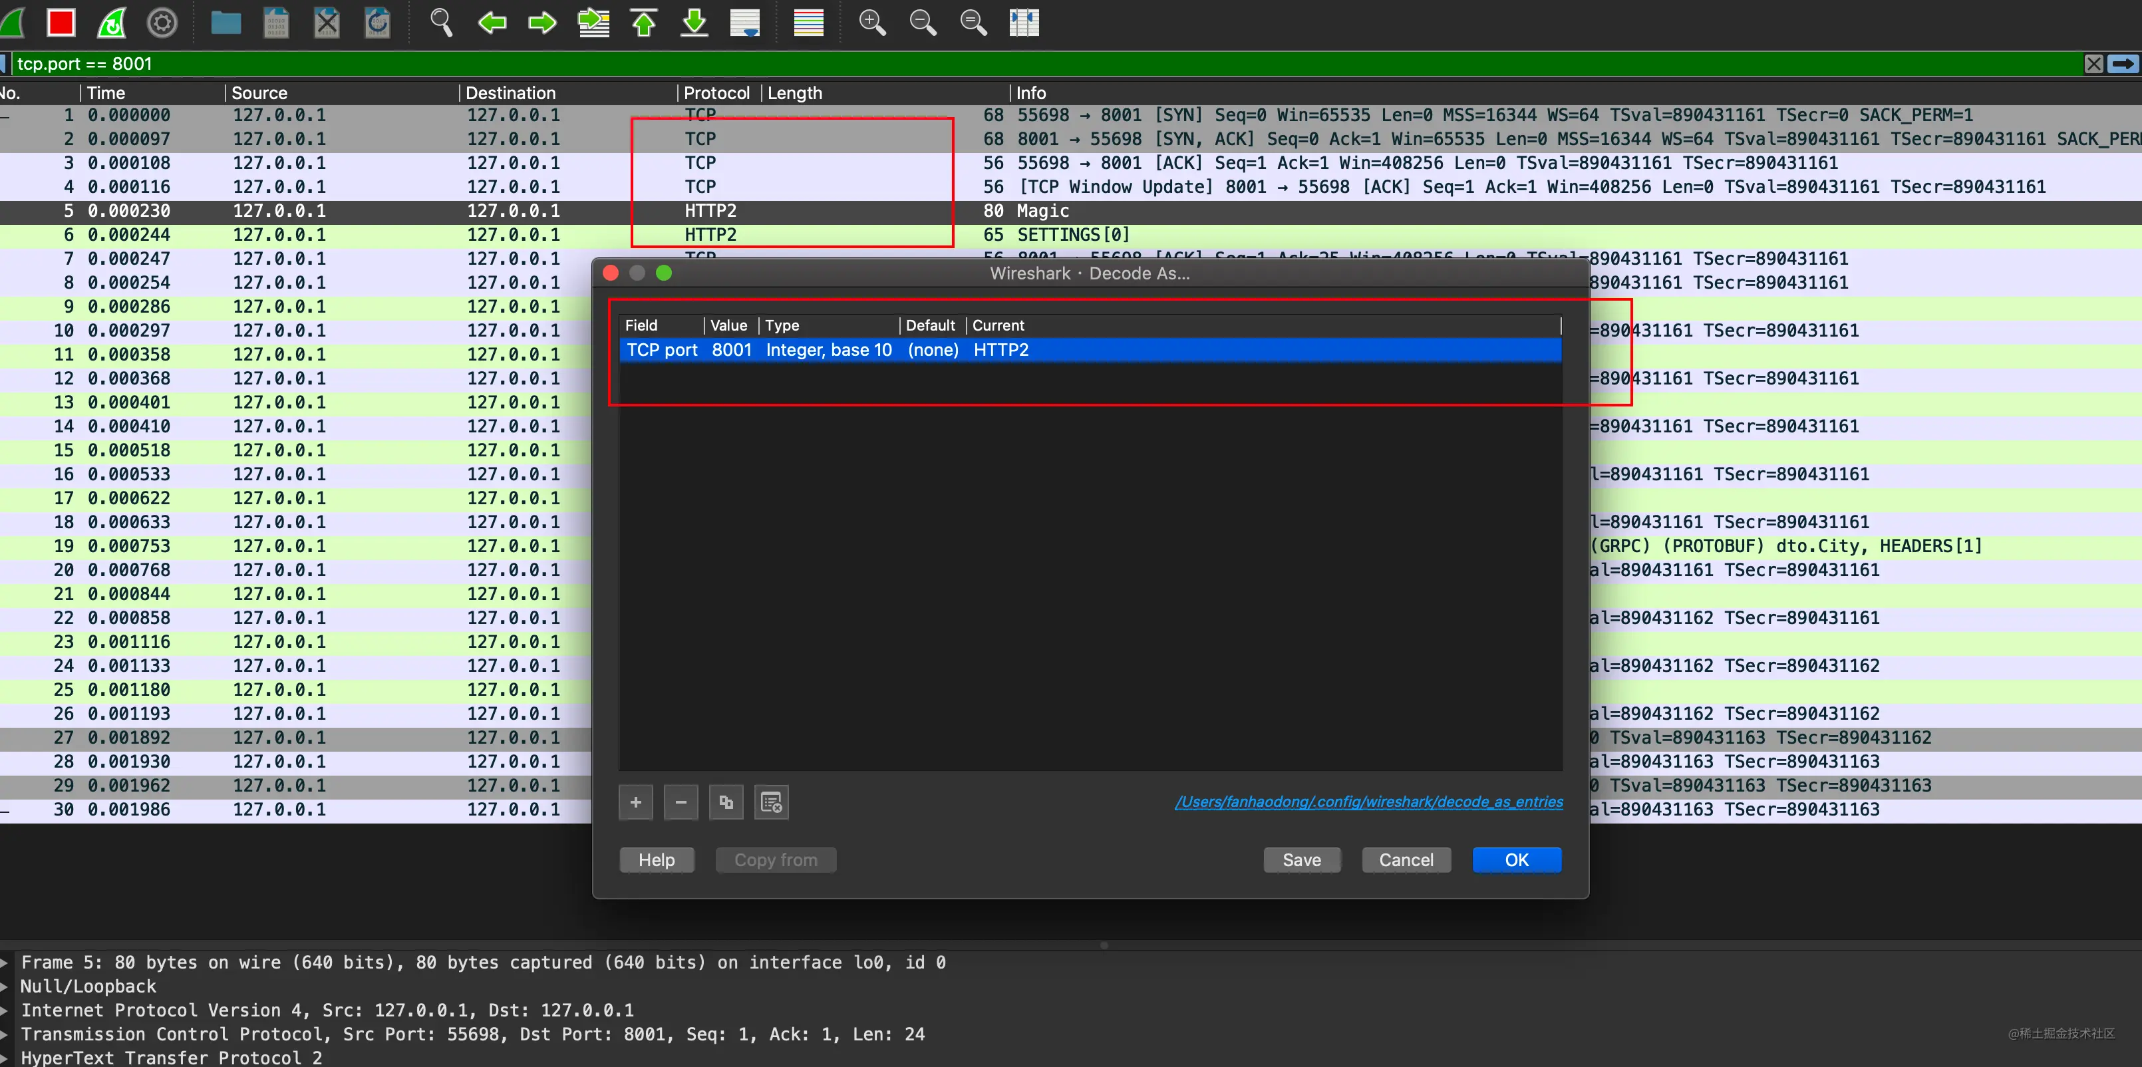Open the decode_as_entries file link
The height and width of the screenshot is (1067, 2142).
(x=1369, y=802)
